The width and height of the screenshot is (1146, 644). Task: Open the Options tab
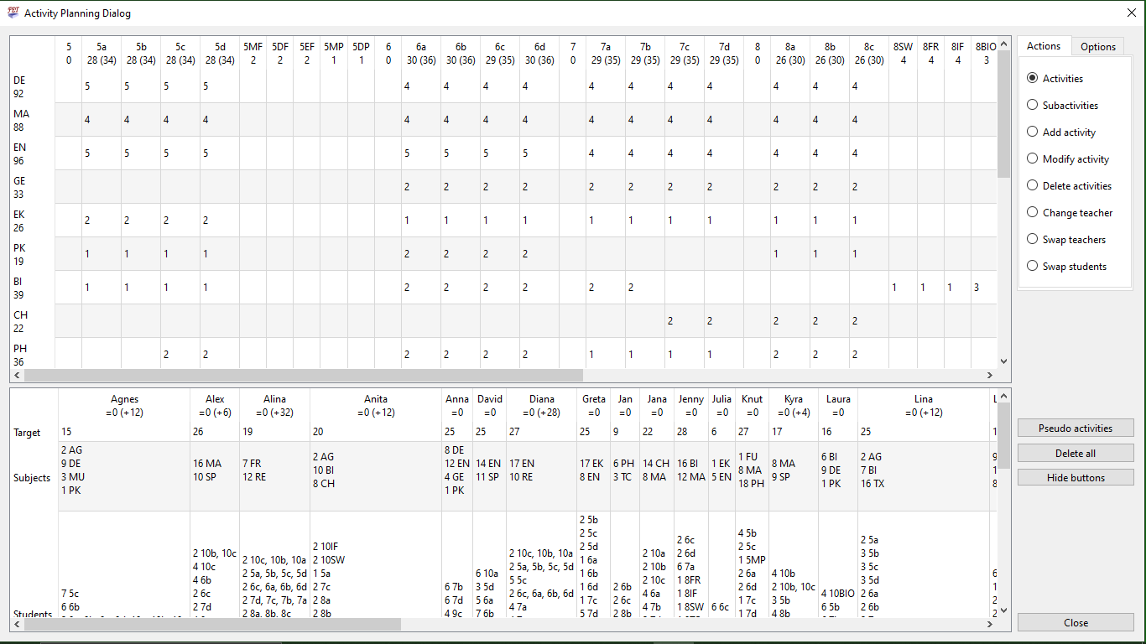click(x=1098, y=47)
